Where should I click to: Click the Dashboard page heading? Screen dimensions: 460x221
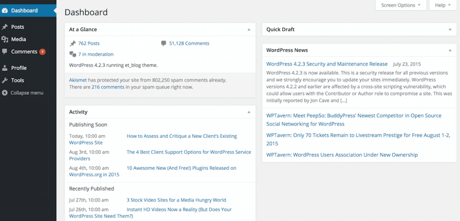(86, 12)
